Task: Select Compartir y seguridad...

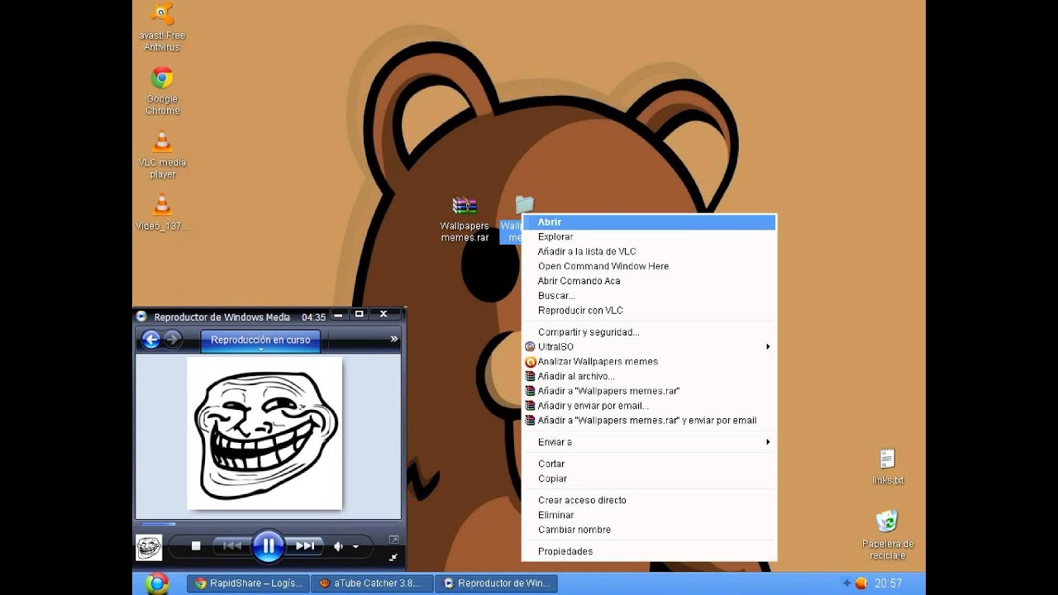Action: click(649, 333)
